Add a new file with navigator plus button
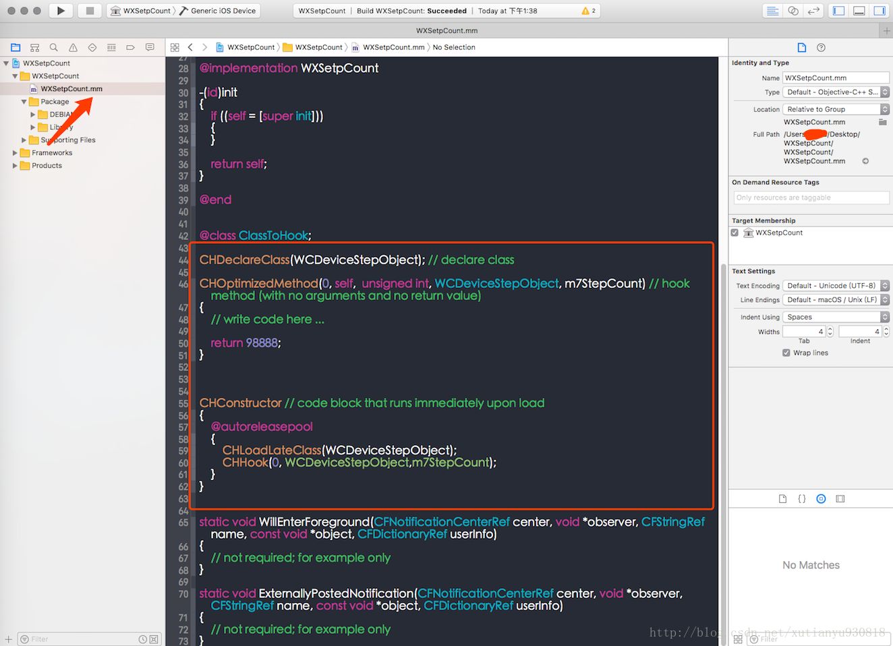893x646 pixels. (x=8, y=639)
